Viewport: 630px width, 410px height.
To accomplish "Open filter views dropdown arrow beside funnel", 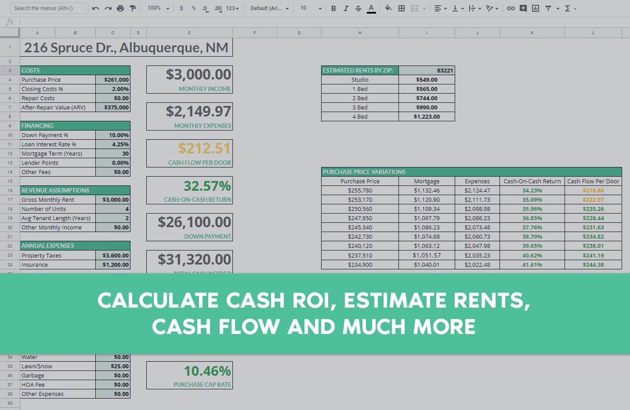I will (x=558, y=8).
